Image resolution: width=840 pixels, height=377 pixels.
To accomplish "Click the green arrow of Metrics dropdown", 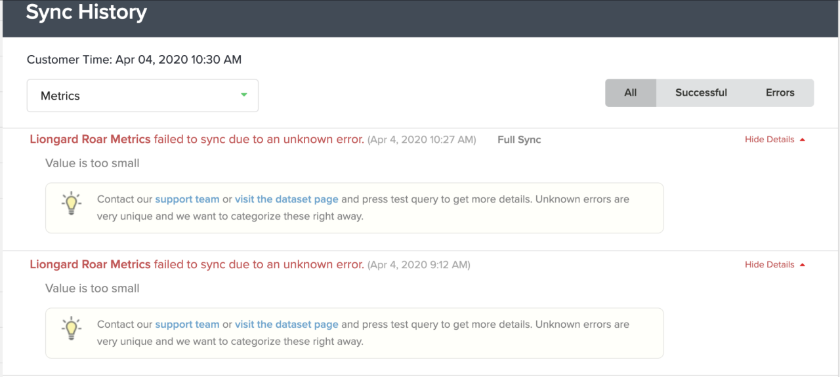I will 244,95.
